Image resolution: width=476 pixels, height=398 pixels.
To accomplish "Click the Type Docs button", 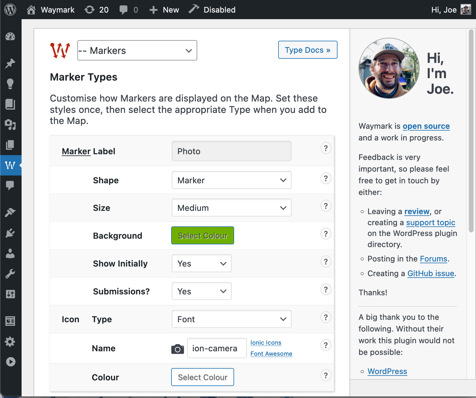I will pyautogui.click(x=308, y=50).
